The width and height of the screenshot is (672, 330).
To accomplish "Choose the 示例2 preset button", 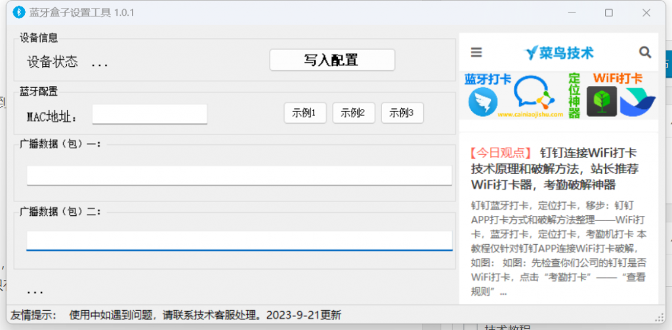I will click(x=353, y=113).
